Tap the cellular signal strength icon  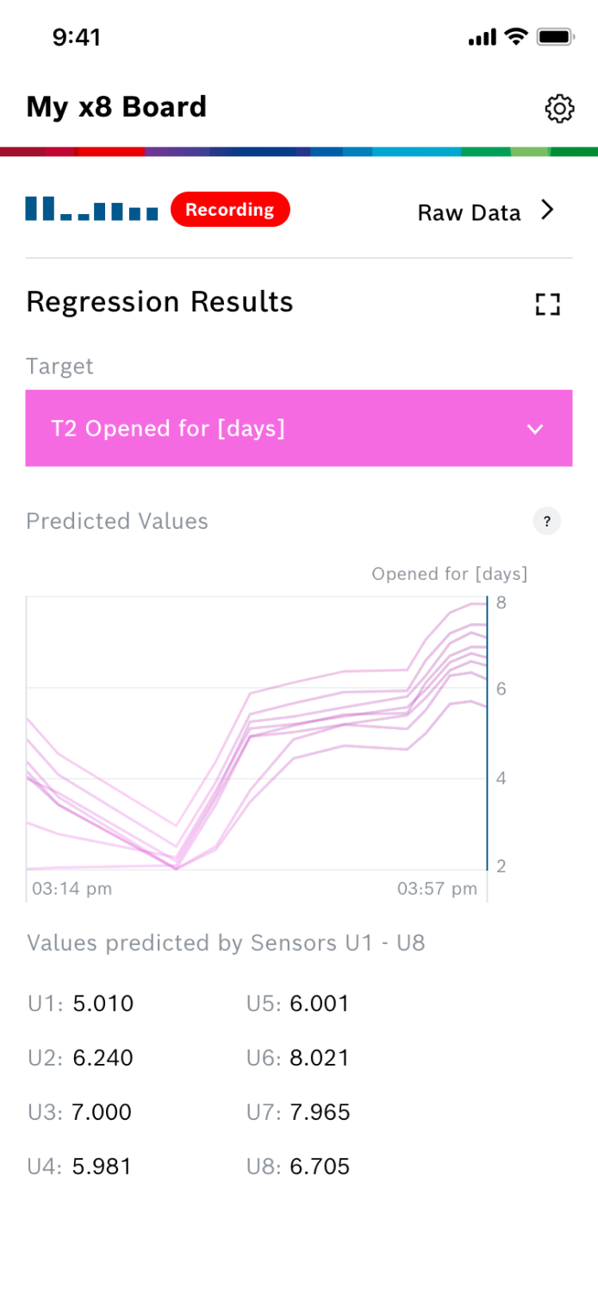point(483,37)
